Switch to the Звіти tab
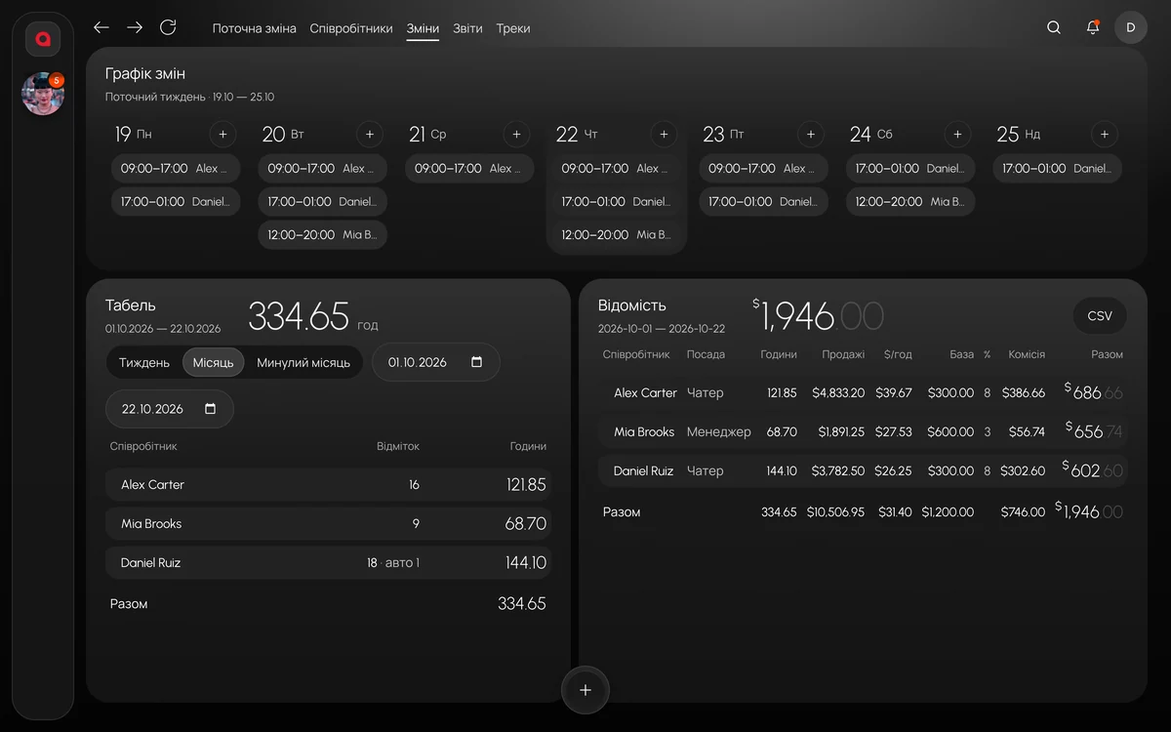Image resolution: width=1171 pixels, height=732 pixels. 467,28
